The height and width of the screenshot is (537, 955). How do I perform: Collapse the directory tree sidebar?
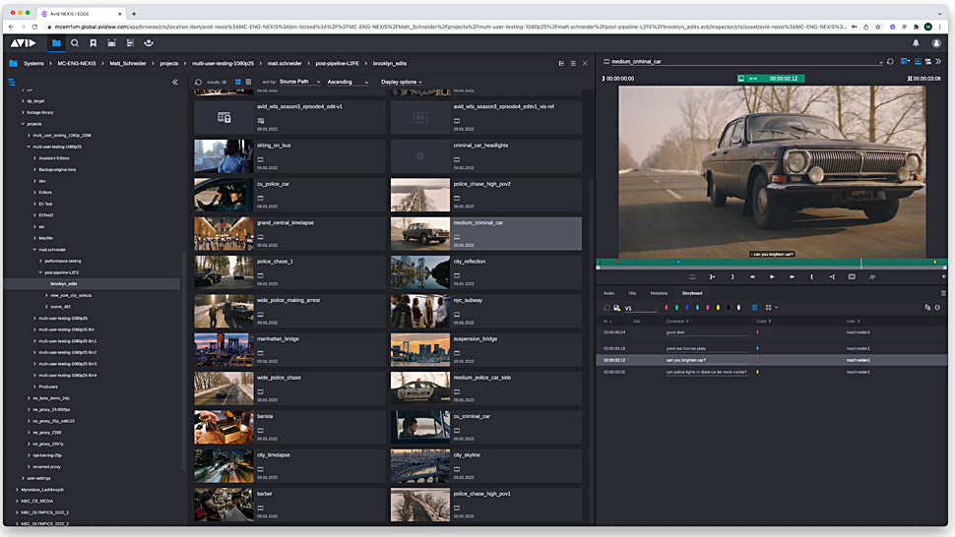(175, 82)
